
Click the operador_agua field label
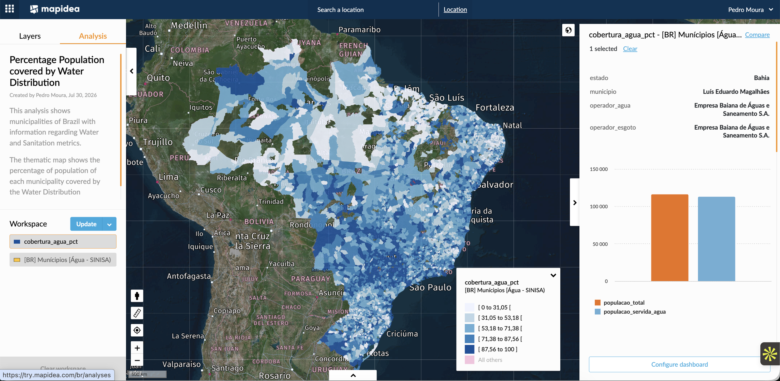pyautogui.click(x=610, y=105)
